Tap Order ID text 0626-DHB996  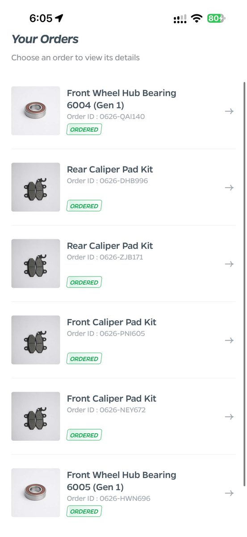107,181
